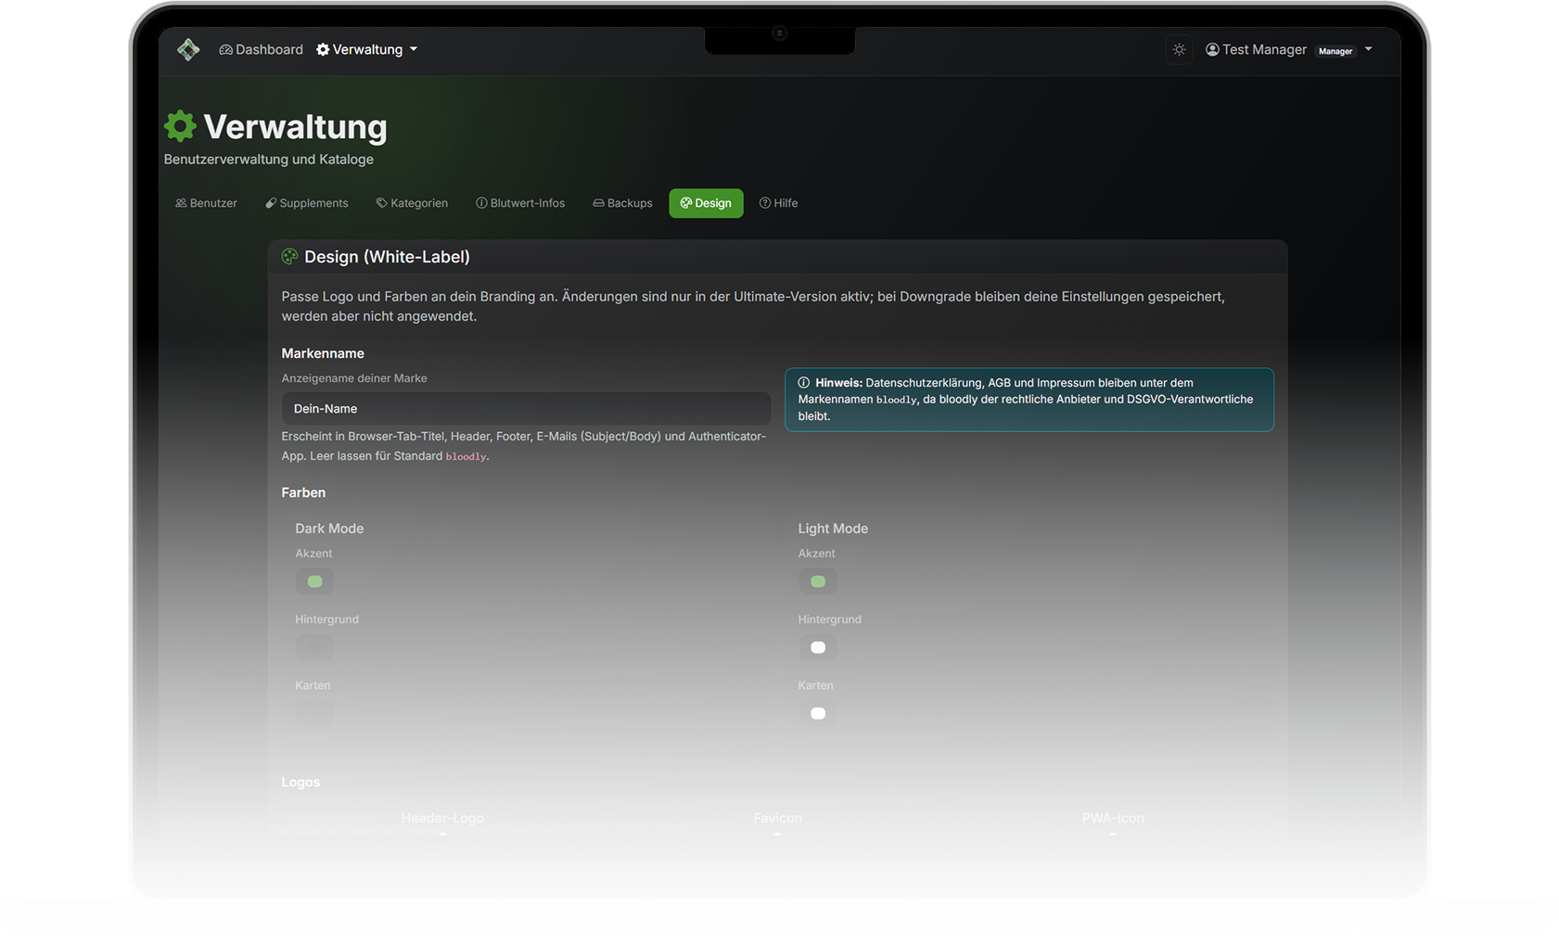
Task: Select the Kategorien tab
Action: tap(412, 203)
